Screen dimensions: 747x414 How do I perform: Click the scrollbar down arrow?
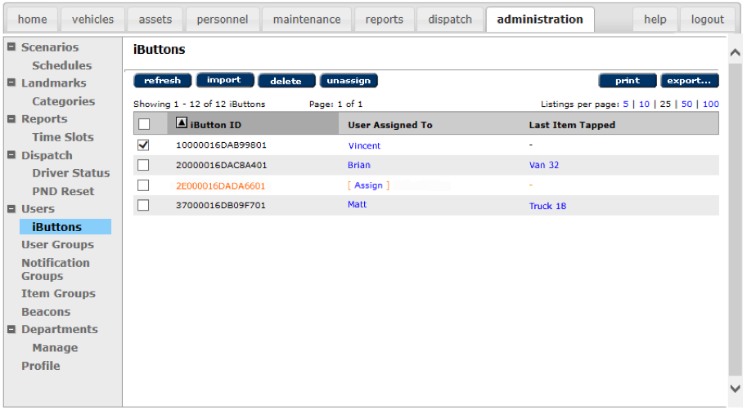point(735,389)
